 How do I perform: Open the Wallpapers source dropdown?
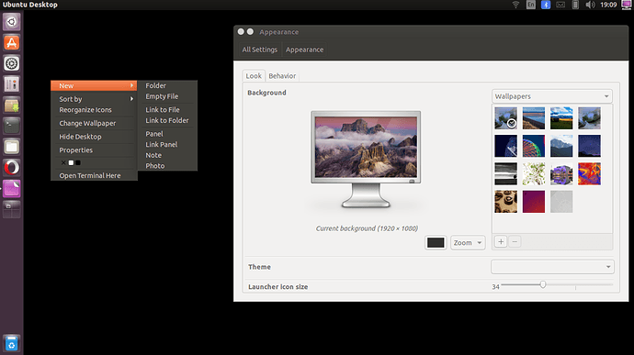(x=552, y=96)
